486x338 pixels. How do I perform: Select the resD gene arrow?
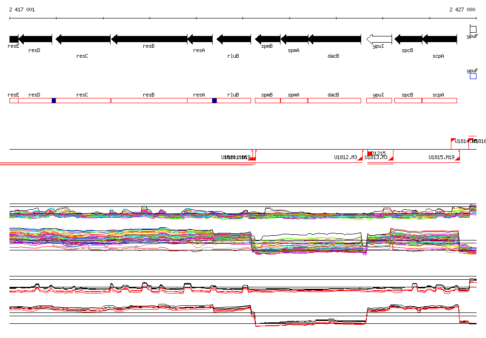[x=35, y=39]
